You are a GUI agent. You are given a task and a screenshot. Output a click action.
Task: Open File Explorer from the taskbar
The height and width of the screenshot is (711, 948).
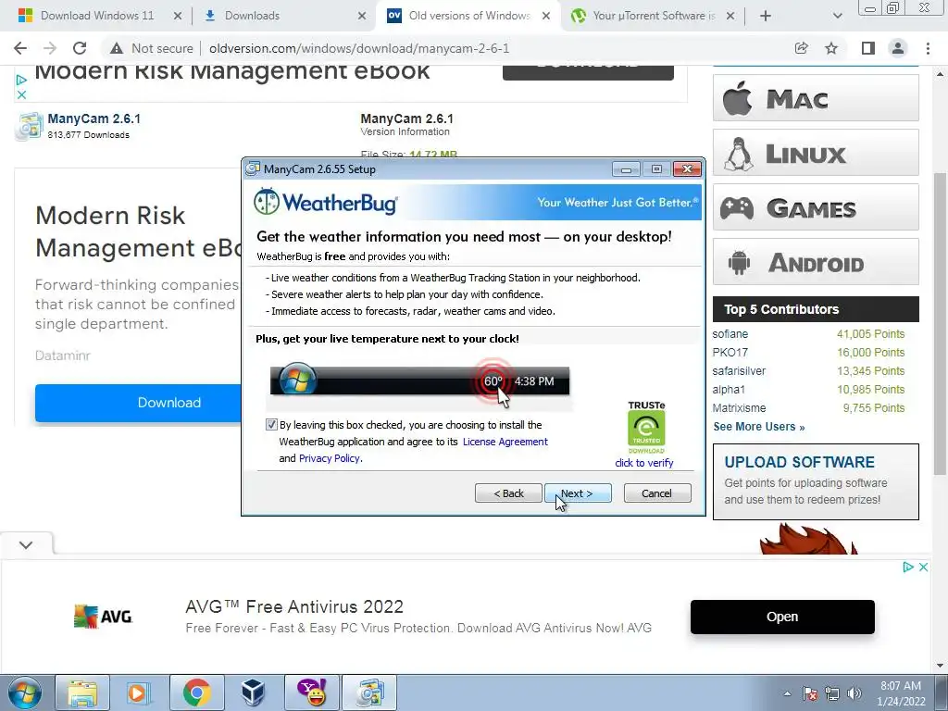(82, 692)
